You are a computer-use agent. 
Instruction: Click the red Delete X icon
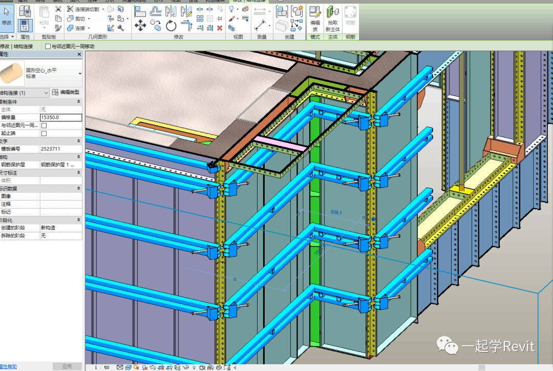(220, 28)
